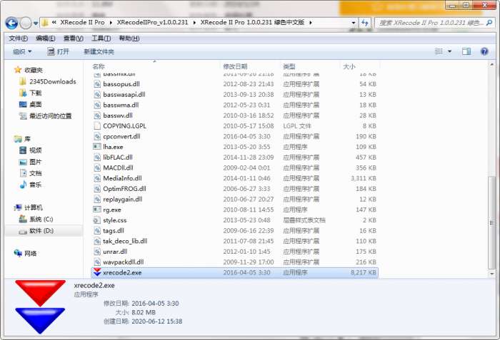This screenshot has height=340, width=500.
Task: Toggle the preview pane icon
Action: click(x=466, y=51)
